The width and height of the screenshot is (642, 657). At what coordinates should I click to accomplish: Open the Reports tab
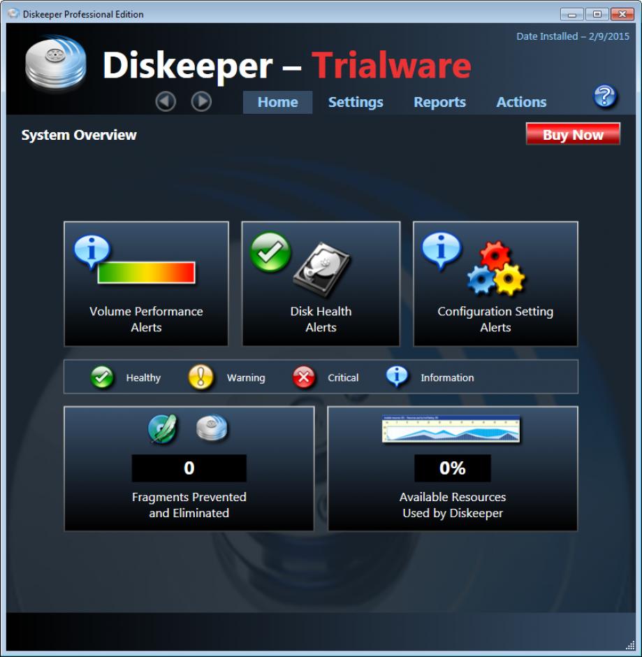click(x=439, y=102)
